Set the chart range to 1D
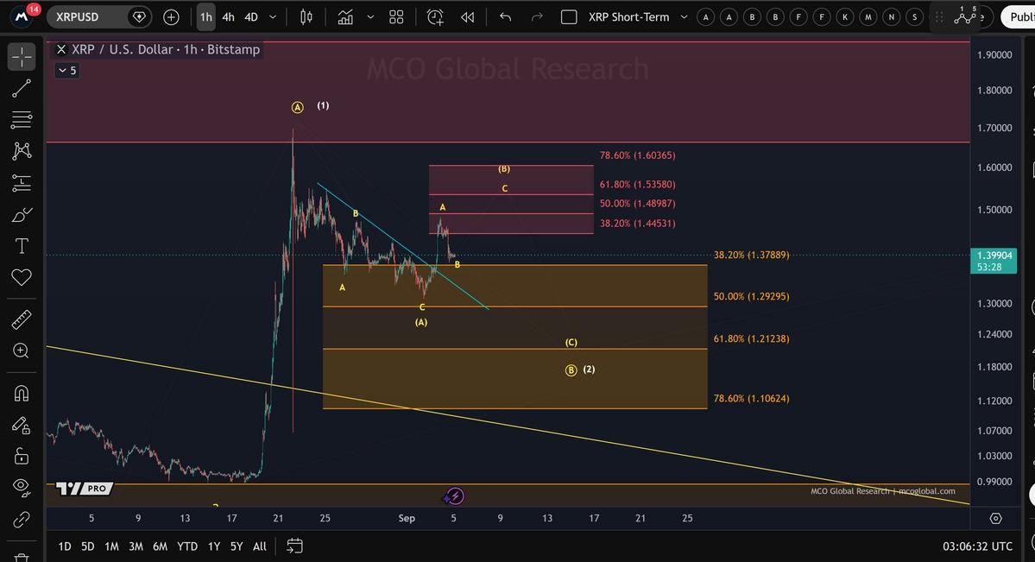The width and height of the screenshot is (1035, 562). (64, 546)
